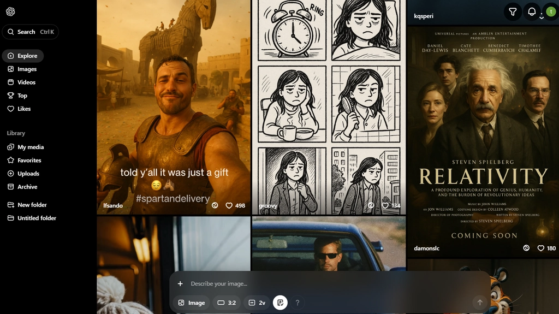The height and width of the screenshot is (314, 559).
Task: Open the feed filter funnel
Action: [x=513, y=12]
